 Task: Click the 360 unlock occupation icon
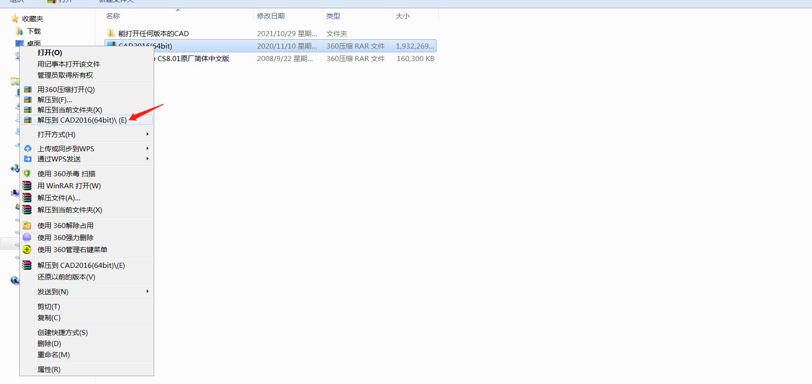(27, 226)
